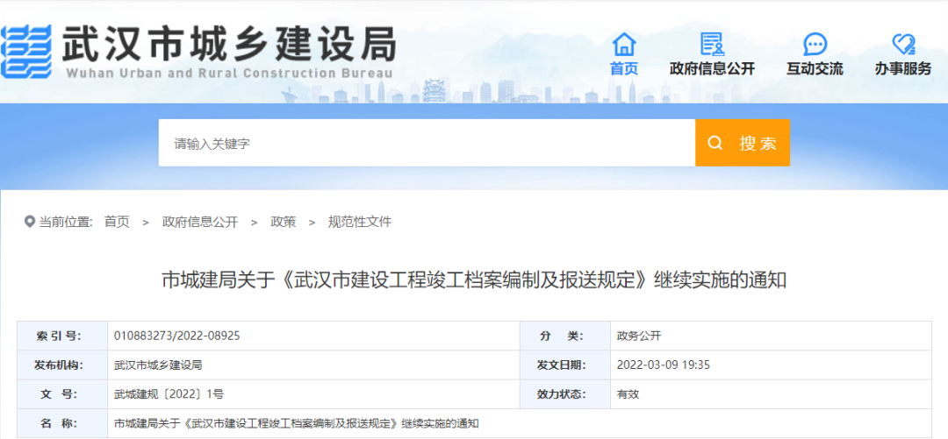The image size is (948, 439).
Task: Open the 互动交流 navigation item
Action: point(815,69)
